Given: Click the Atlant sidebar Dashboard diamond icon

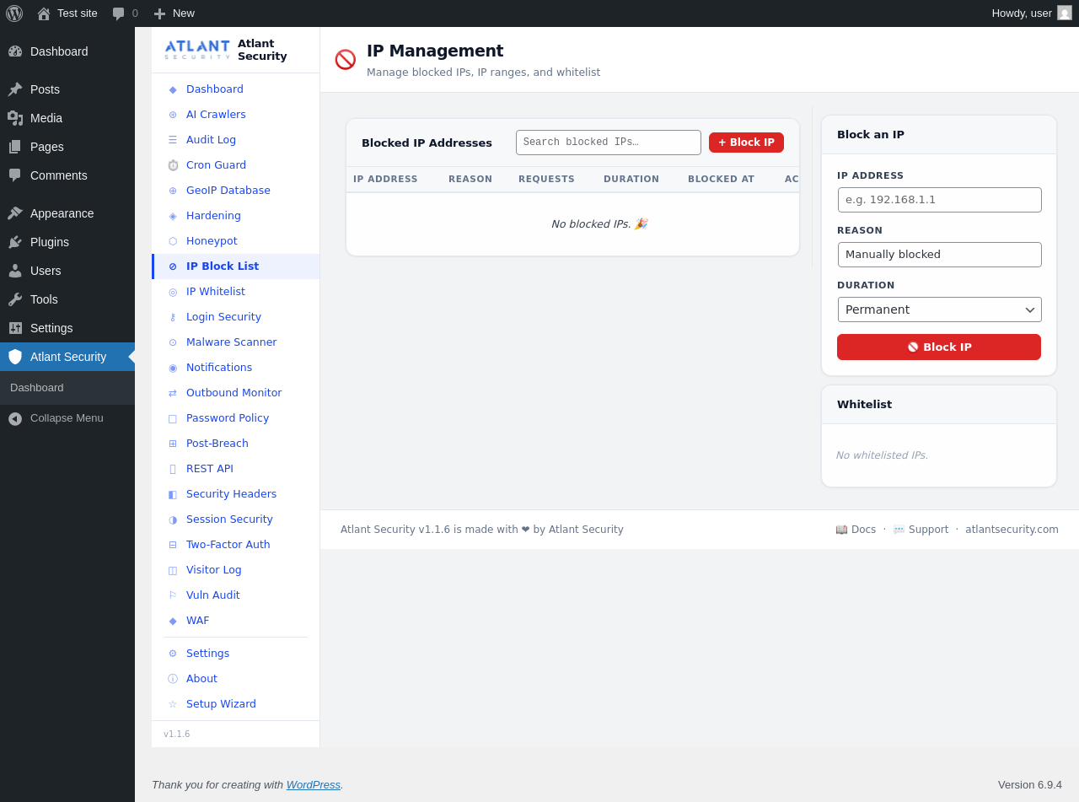Looking at the screenshot, I should coord(173,89).
